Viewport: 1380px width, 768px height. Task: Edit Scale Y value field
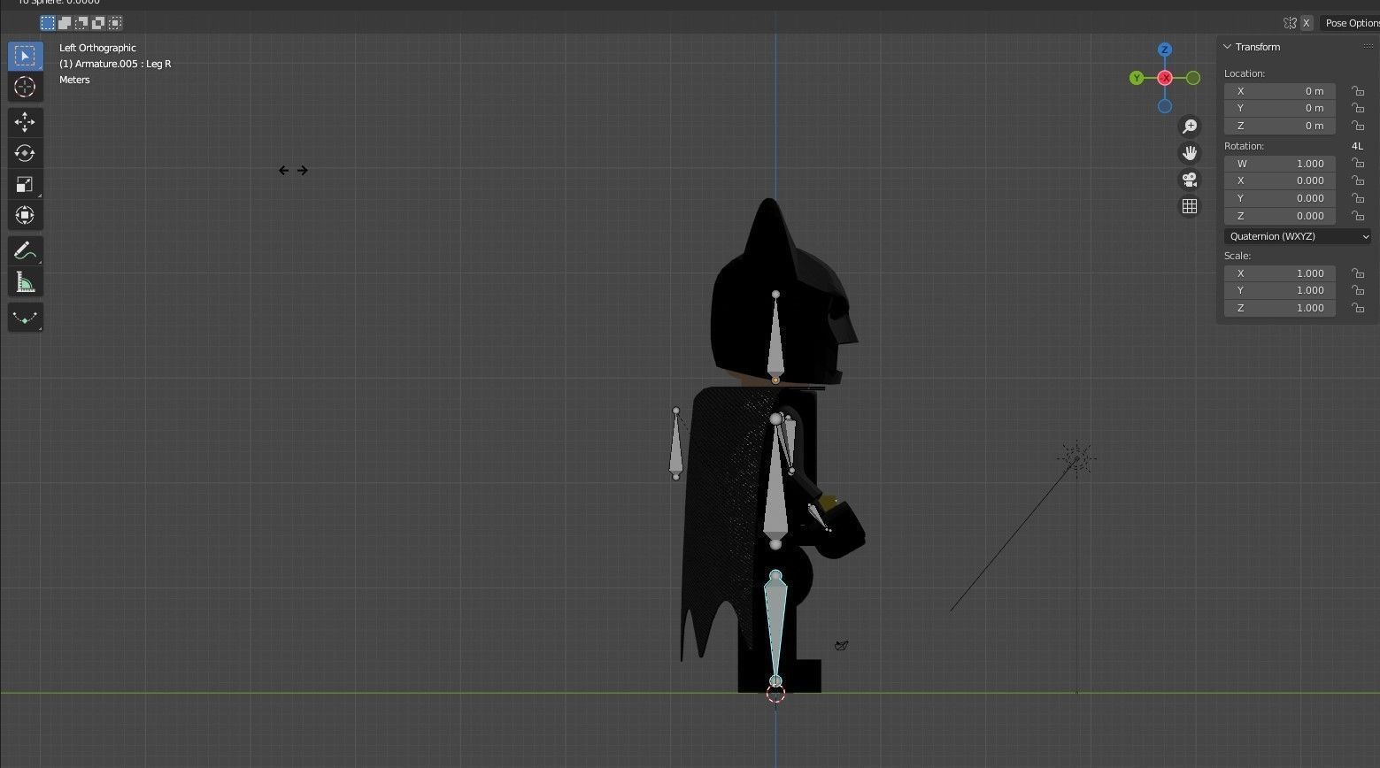point(1280,290)
